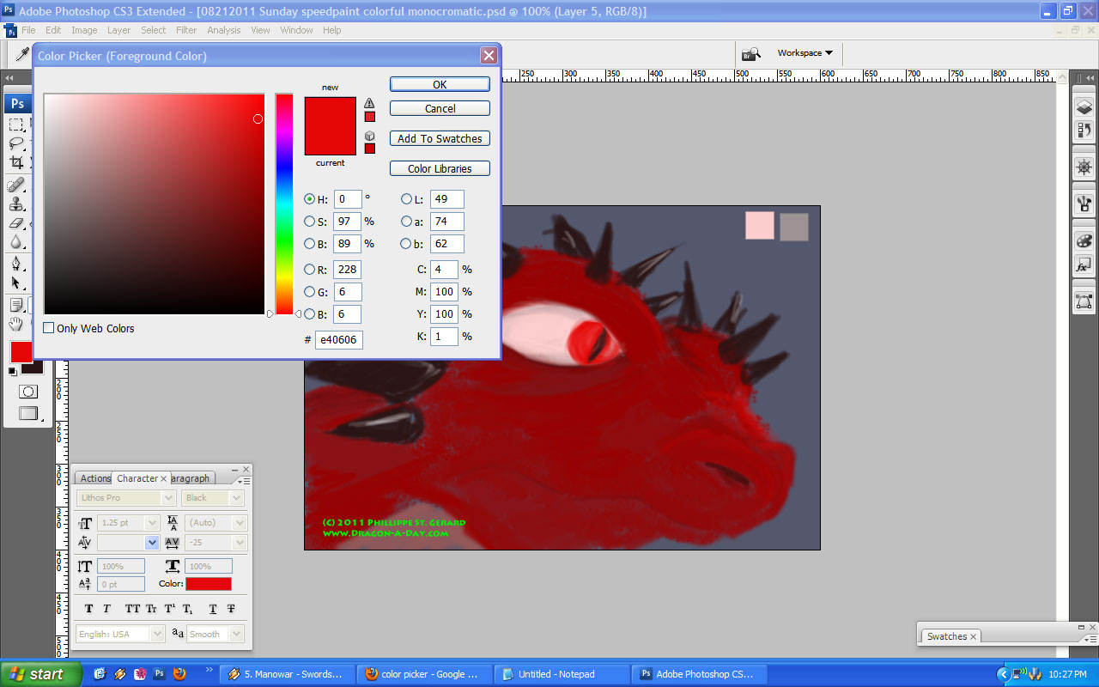
Task: Select the Notes tool
Action: point(16,305)
